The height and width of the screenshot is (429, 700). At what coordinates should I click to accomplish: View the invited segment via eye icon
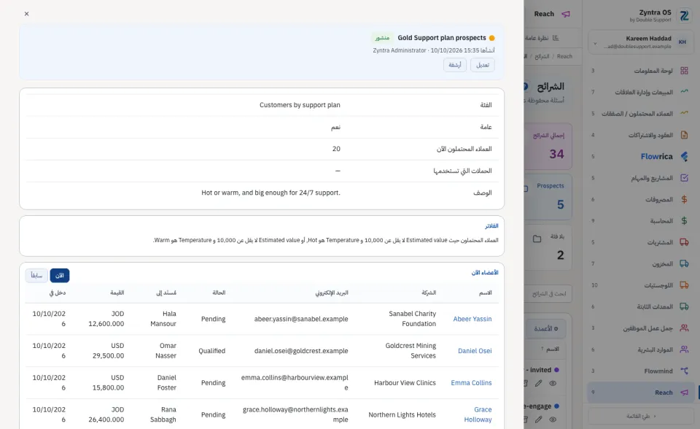[x=553, y=384]
